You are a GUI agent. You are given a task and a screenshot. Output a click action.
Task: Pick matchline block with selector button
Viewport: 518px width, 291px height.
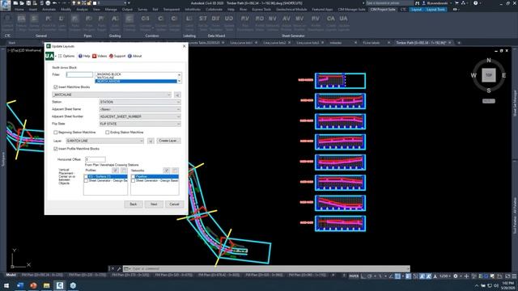coord(177,95)
